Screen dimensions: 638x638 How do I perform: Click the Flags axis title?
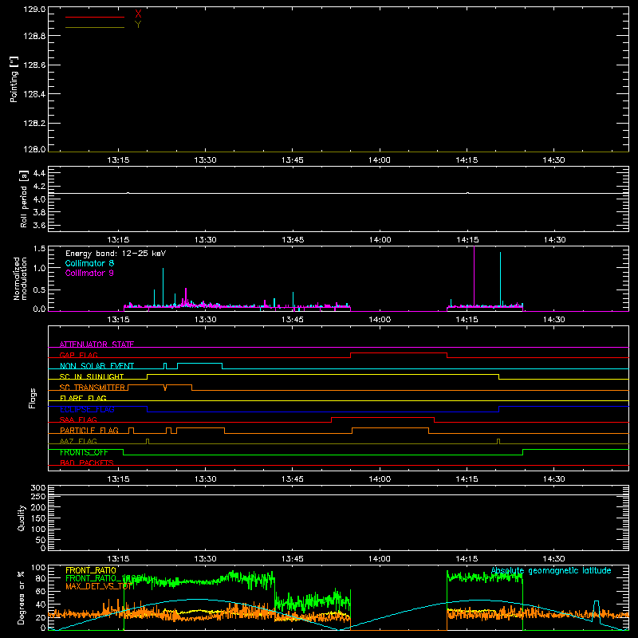tap(33, 398)
